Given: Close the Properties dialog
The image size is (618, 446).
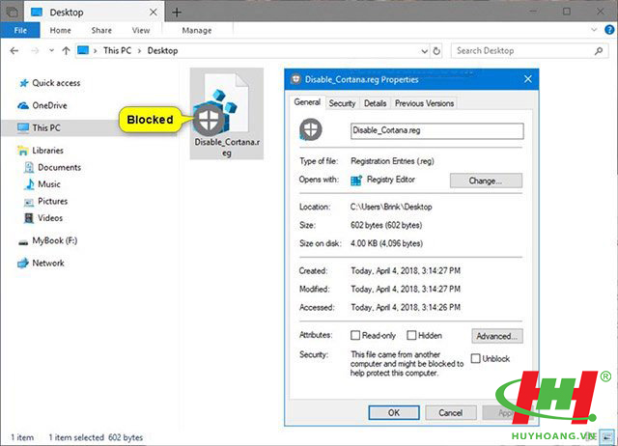Looking at the screenshot, I should tap(528, 79).
